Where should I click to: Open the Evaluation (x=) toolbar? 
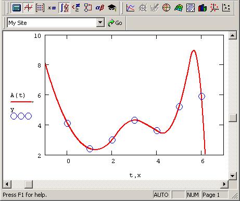click(52, 7)
